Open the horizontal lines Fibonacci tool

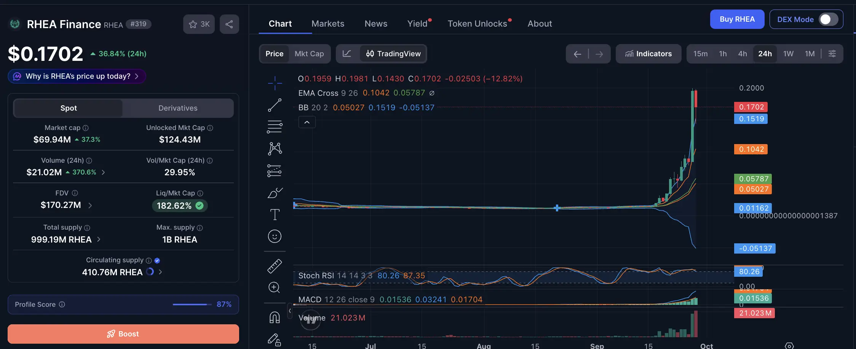coord(275,127)
